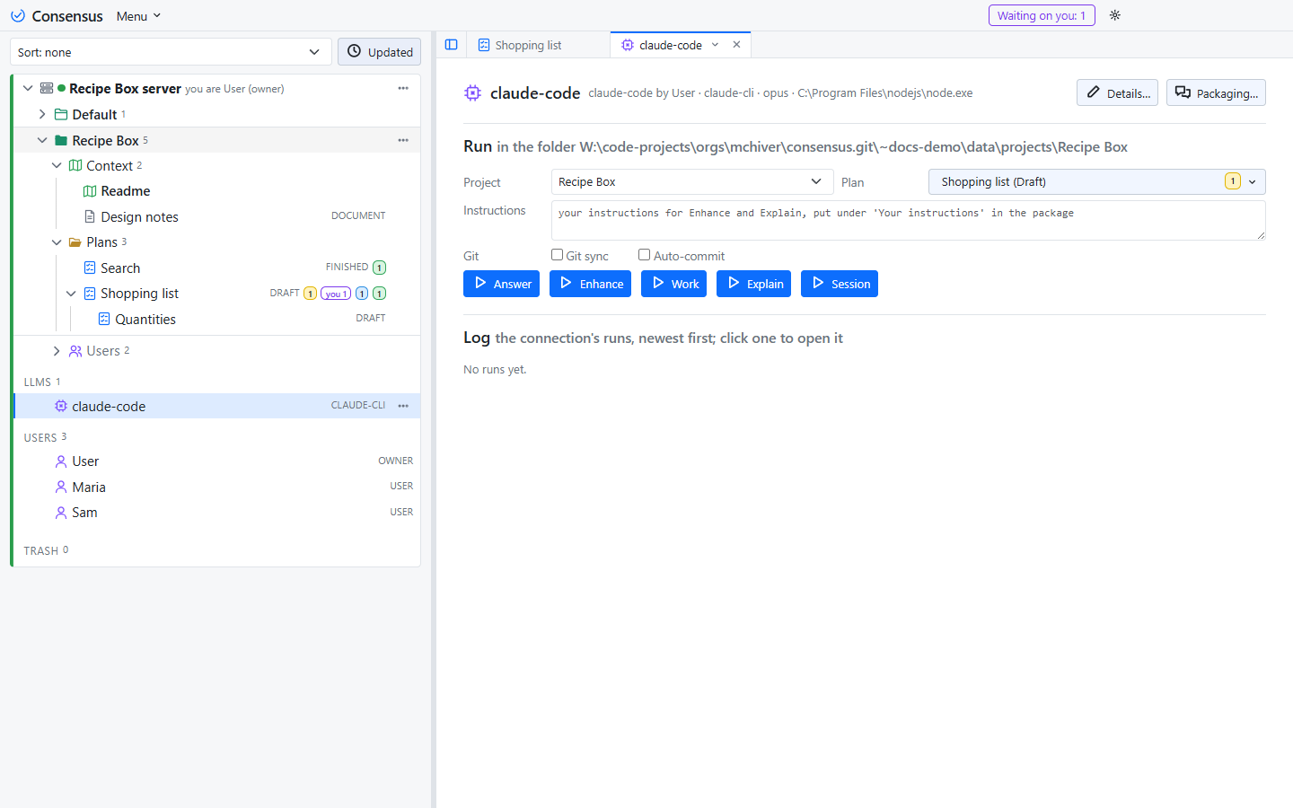Collapse the Shopping list plan node

(x=71, y=294)
